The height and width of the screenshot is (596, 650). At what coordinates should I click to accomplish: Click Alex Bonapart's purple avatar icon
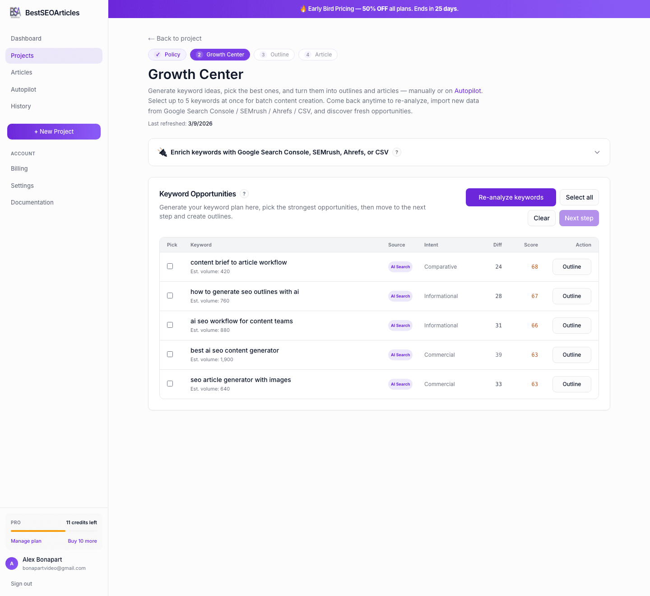[12, 563]
